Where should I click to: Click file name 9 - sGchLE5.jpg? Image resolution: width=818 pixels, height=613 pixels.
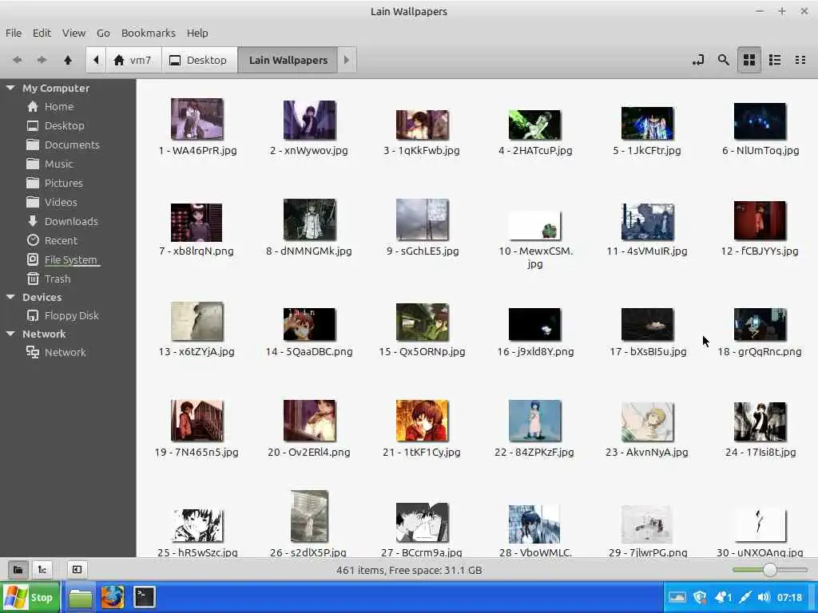[x=423, y=251]
